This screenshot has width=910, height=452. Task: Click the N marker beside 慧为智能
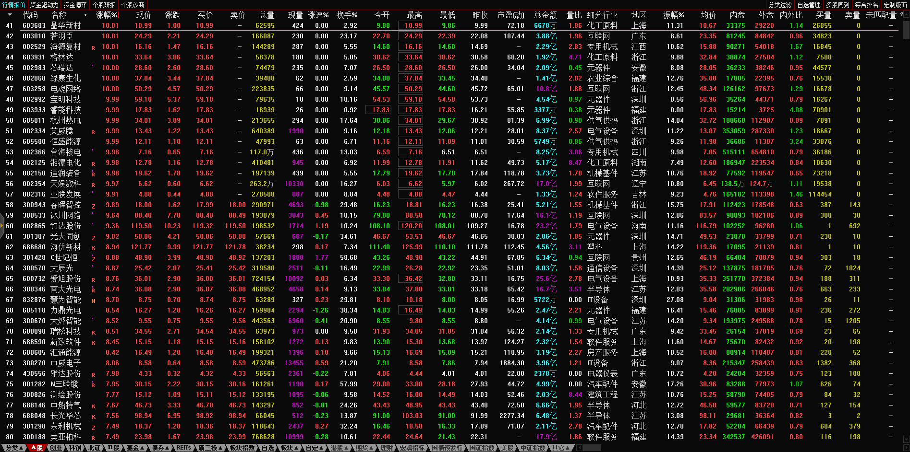(93, 301)
